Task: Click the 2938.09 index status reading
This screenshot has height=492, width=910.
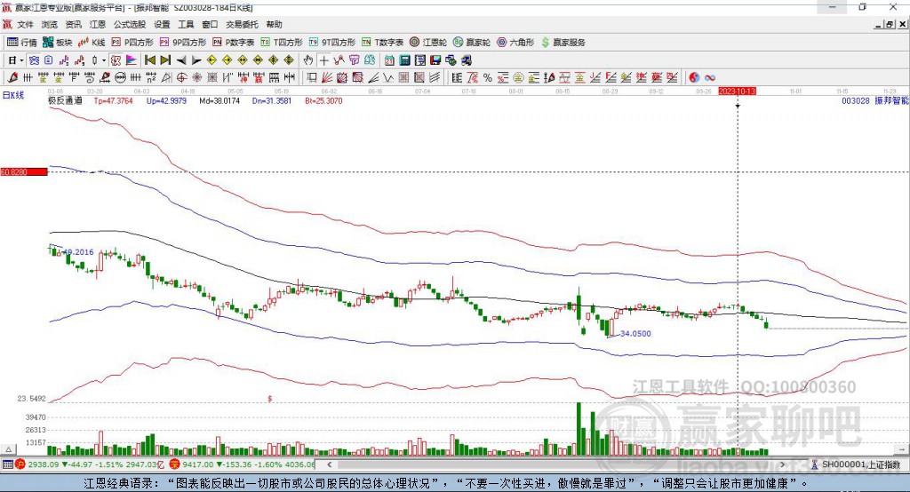Action: tap(44, 464)
